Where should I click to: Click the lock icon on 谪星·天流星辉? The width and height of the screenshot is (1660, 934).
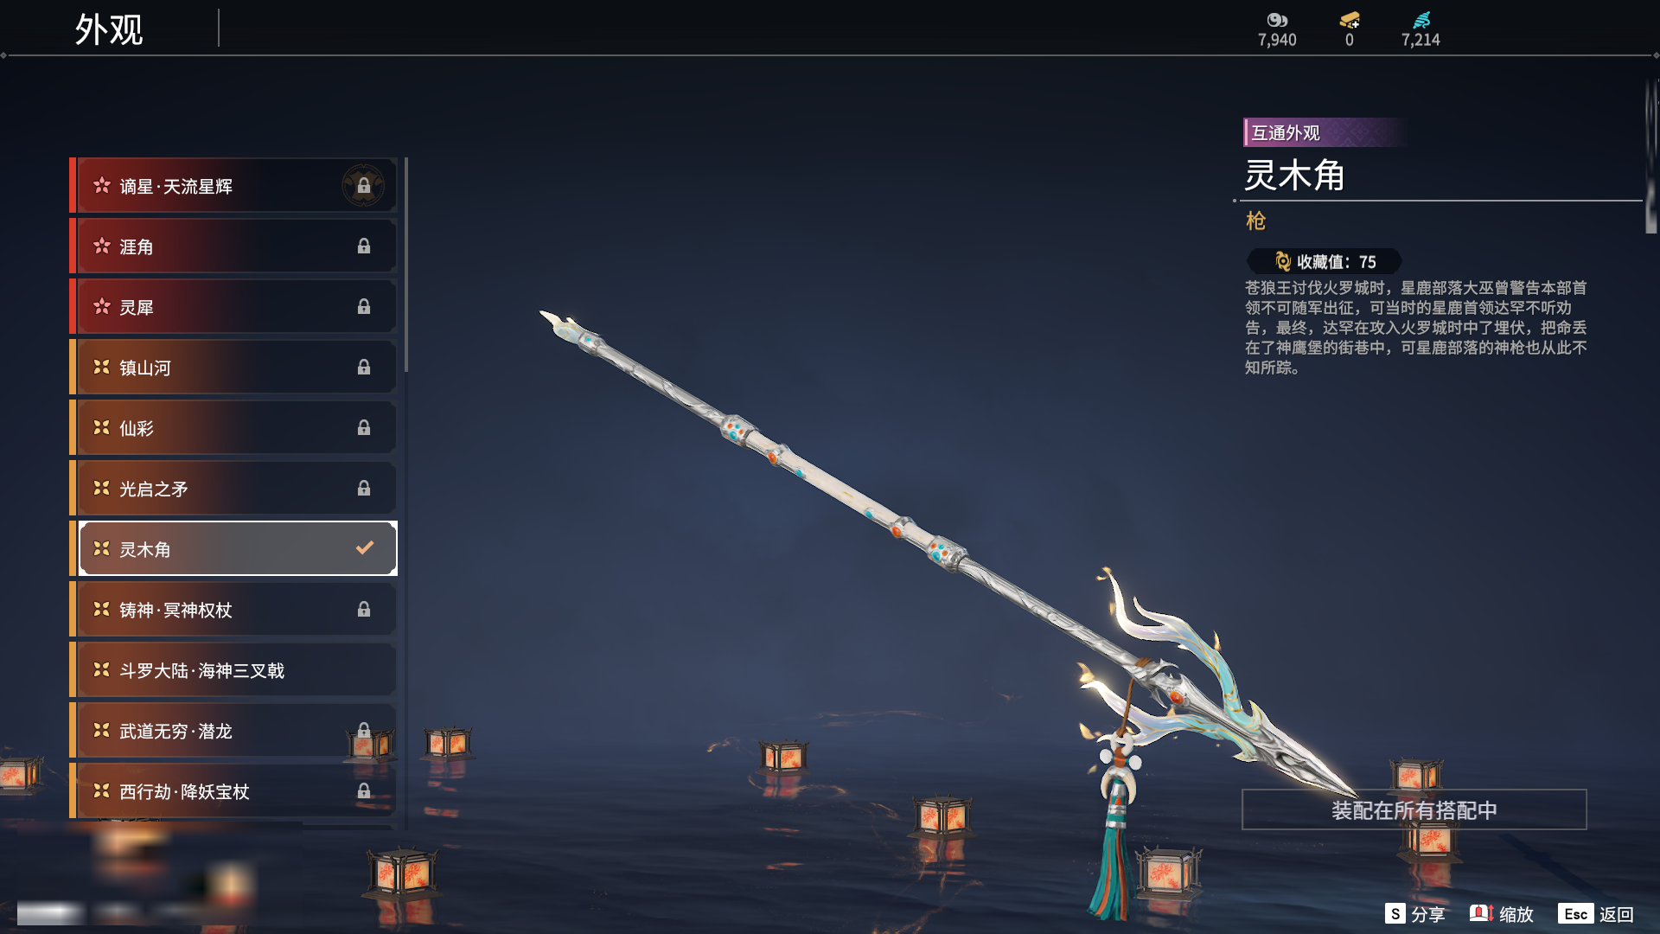tap(364, 186)
